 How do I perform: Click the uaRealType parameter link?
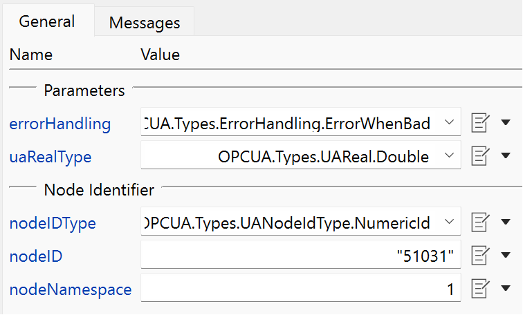click(x=51, y=157)
